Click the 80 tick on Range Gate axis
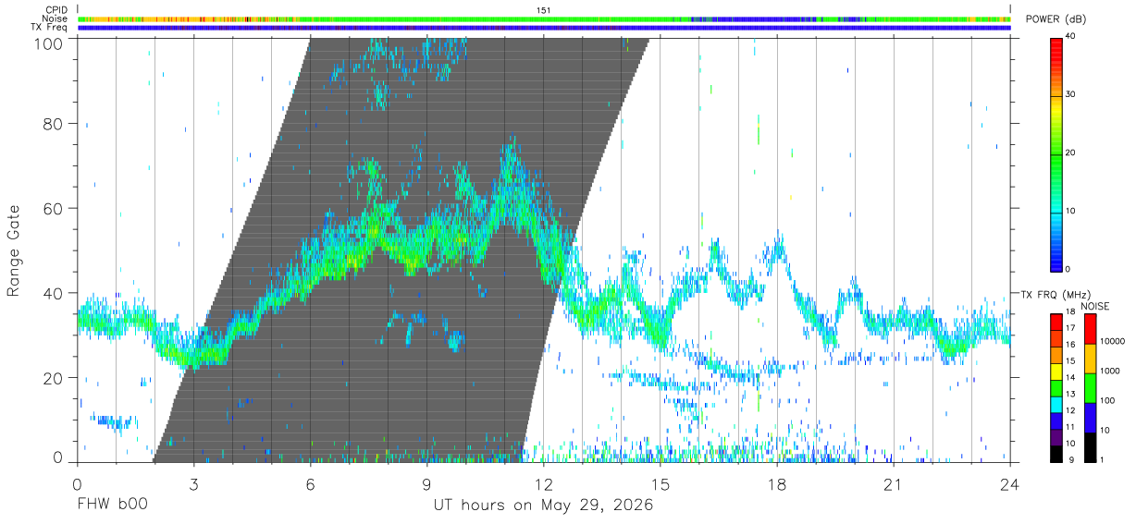 (53, 123)
